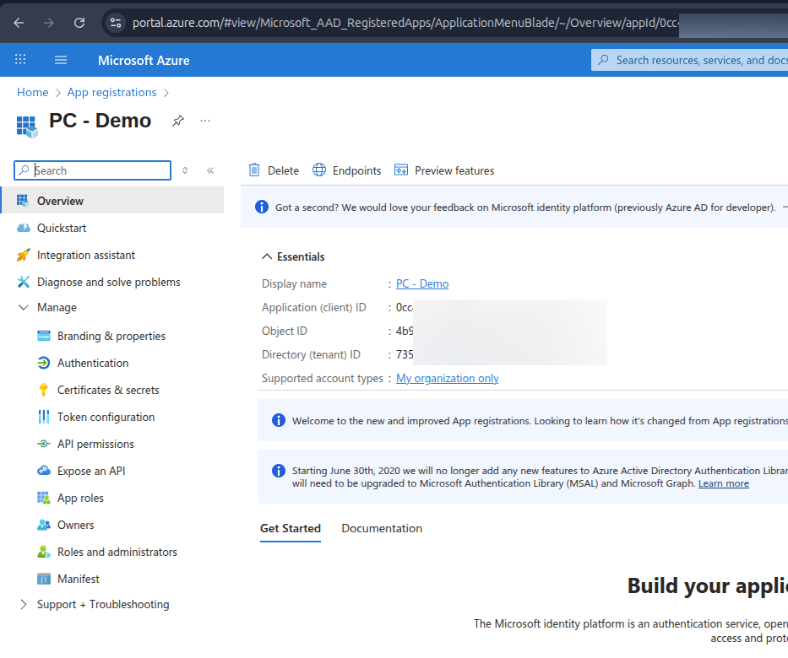Pin the PC - Demo overview blade
Screen dimensions: 788x658
tap(178, 121)
